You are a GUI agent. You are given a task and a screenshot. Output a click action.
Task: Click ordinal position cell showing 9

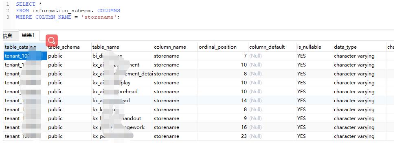[x=223, y=118]
